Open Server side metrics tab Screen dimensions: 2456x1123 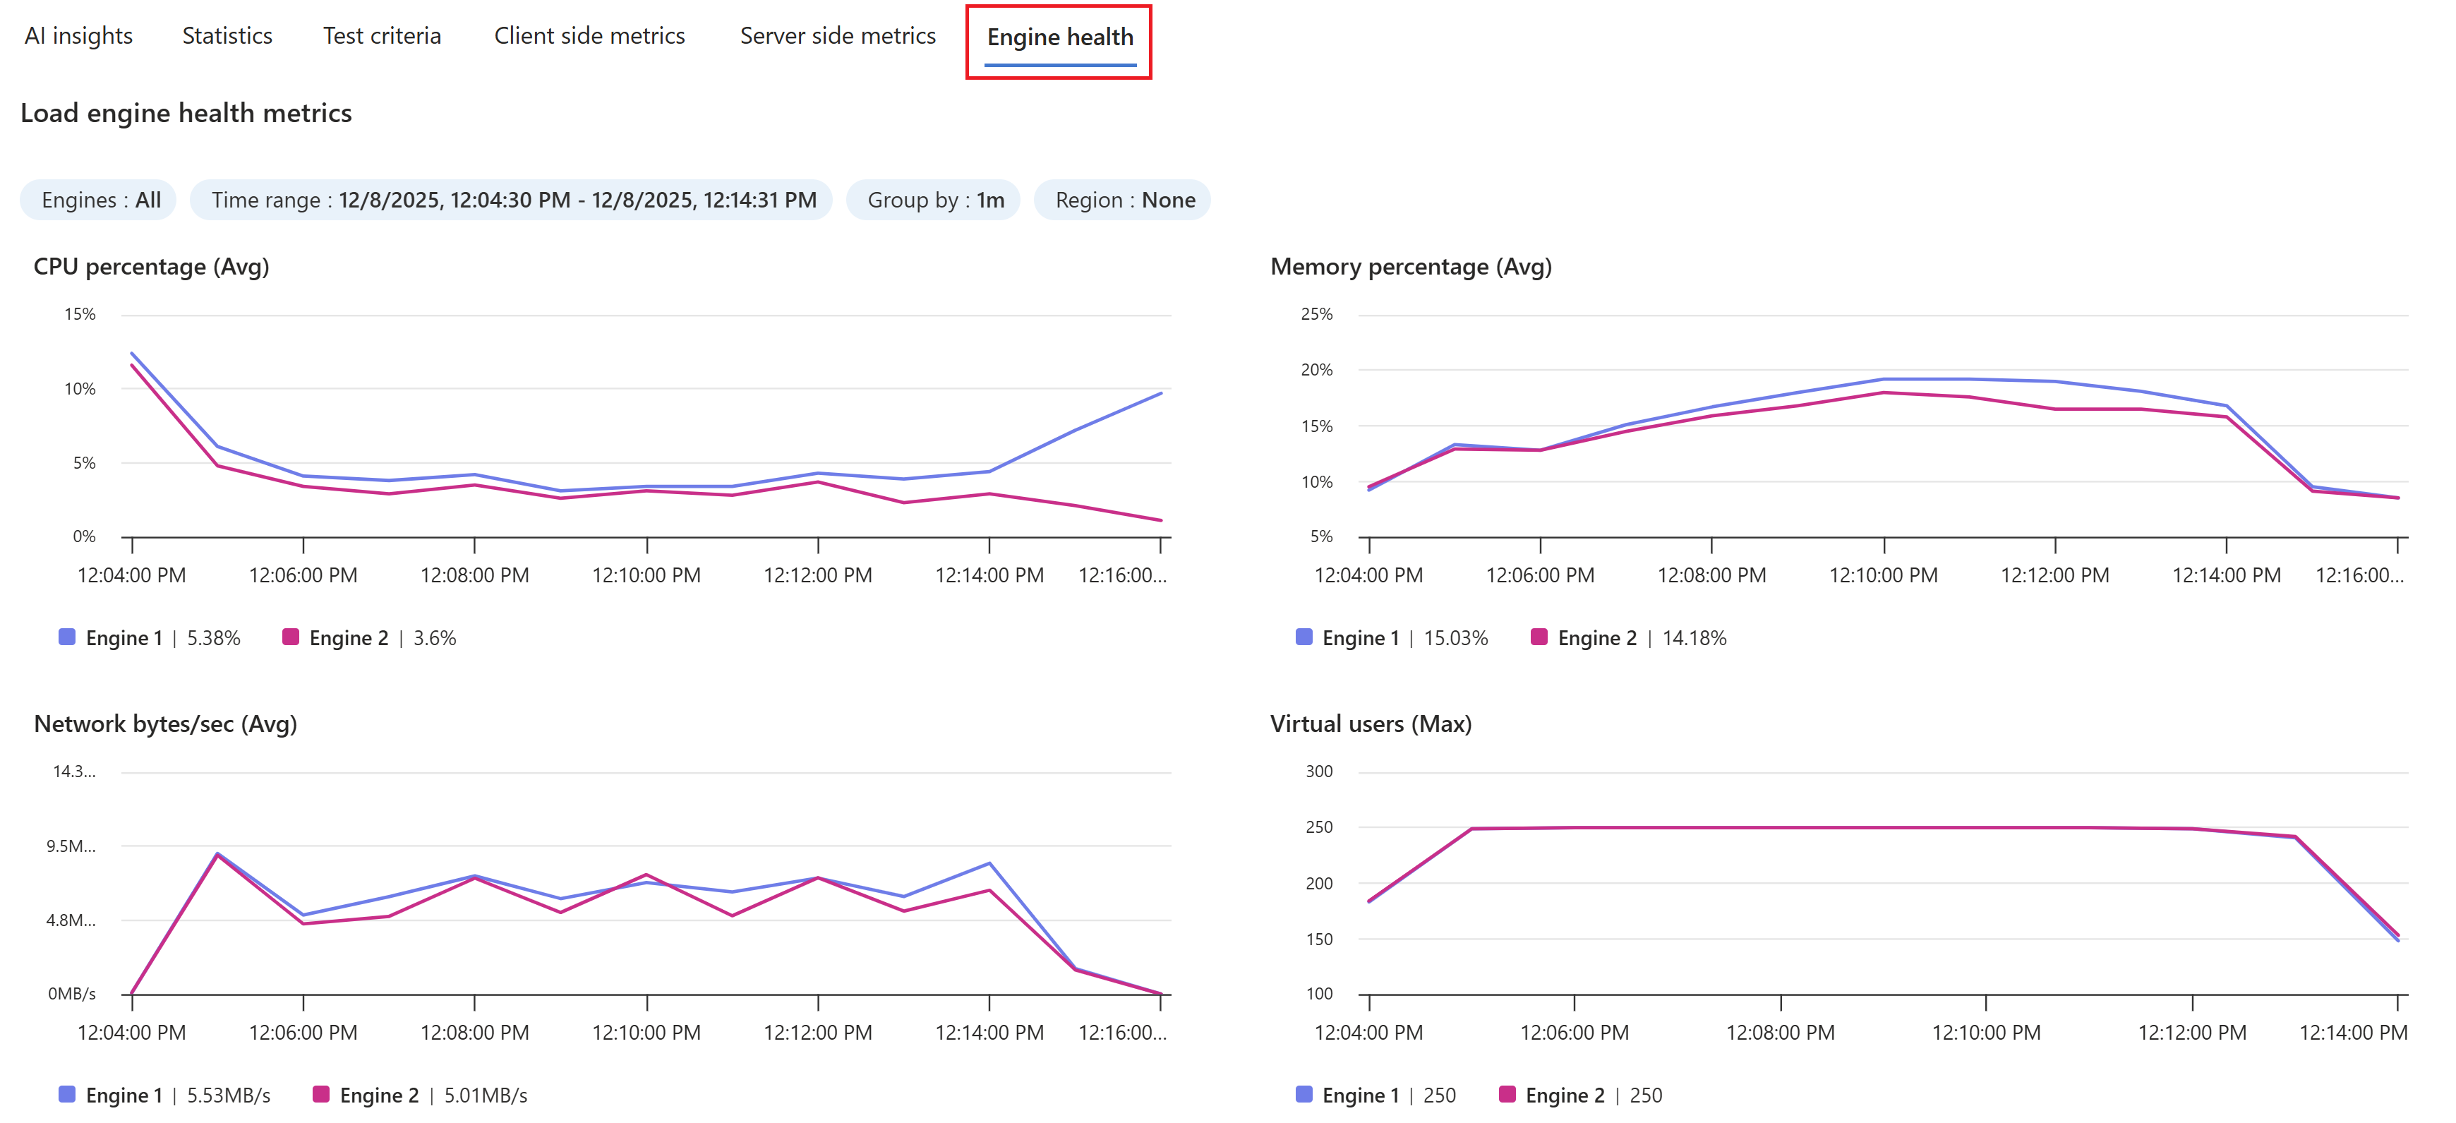837,36
